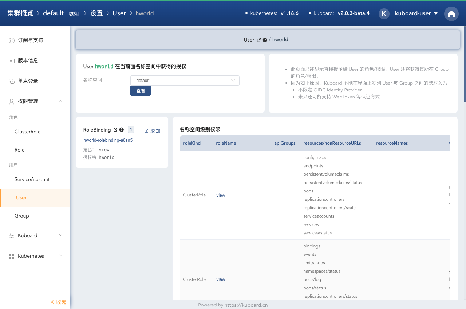The image size is (466, 309).
Task: Open the RoleBinding external link icon
Action: point(115,130)
